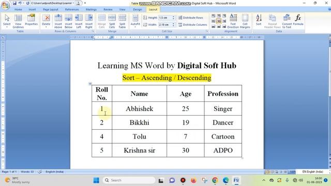Select Align Center Right alignment
Viewport: 331px width, 186px height.
point(224,21)
